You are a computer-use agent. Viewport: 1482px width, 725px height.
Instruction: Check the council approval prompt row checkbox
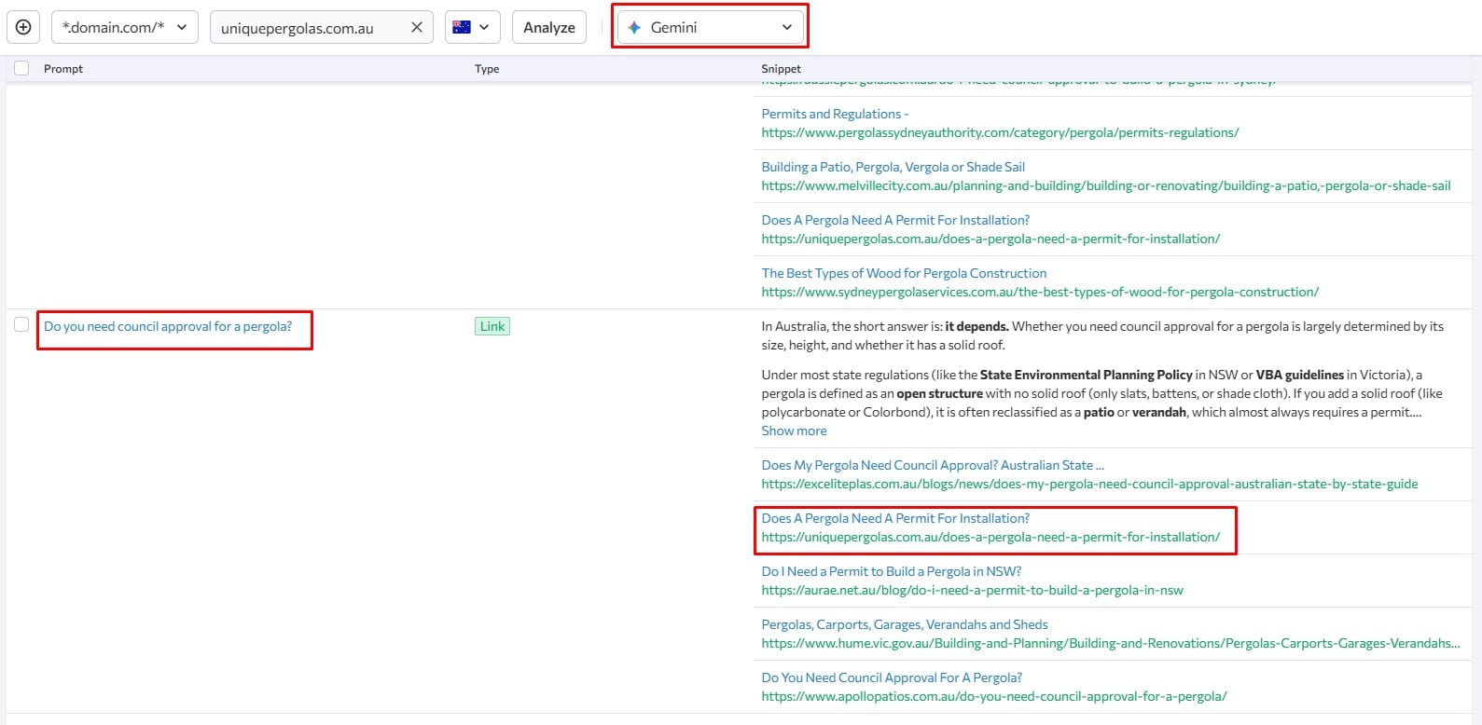click(21, 324)
